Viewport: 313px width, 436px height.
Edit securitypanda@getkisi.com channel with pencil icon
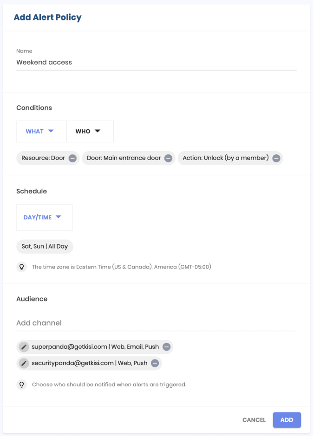(24, 363)
